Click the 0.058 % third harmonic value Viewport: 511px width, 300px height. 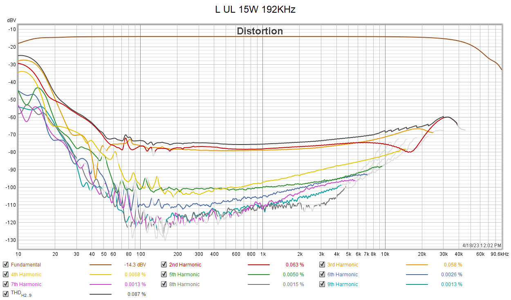click(x=453, y=265)
